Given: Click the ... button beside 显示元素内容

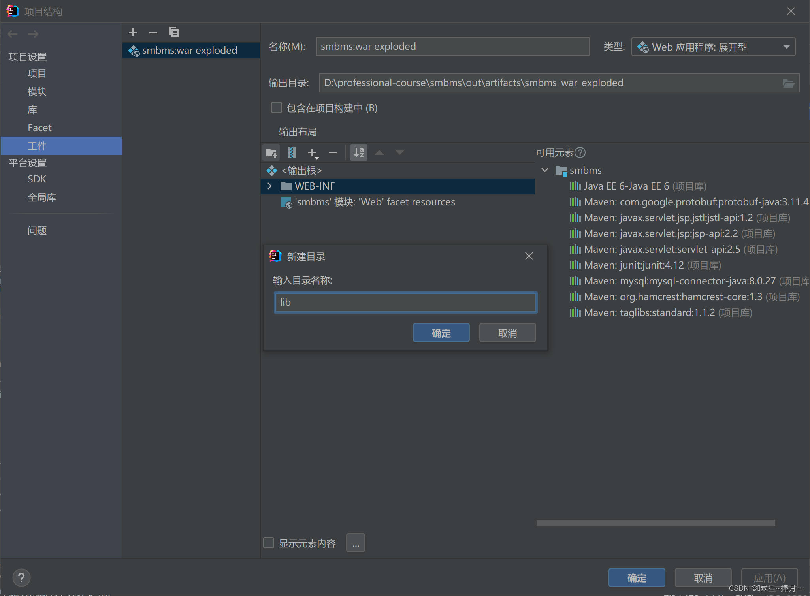Looking at the screenshot, I should point(356,543).
